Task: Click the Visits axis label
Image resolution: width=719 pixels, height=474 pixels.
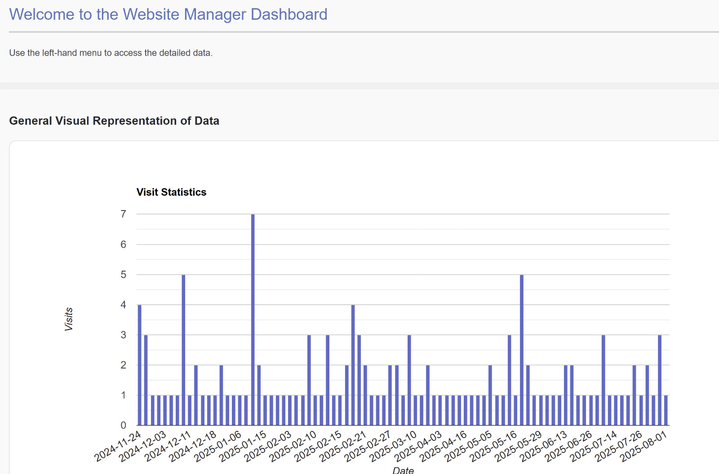Action: [68, 319]
